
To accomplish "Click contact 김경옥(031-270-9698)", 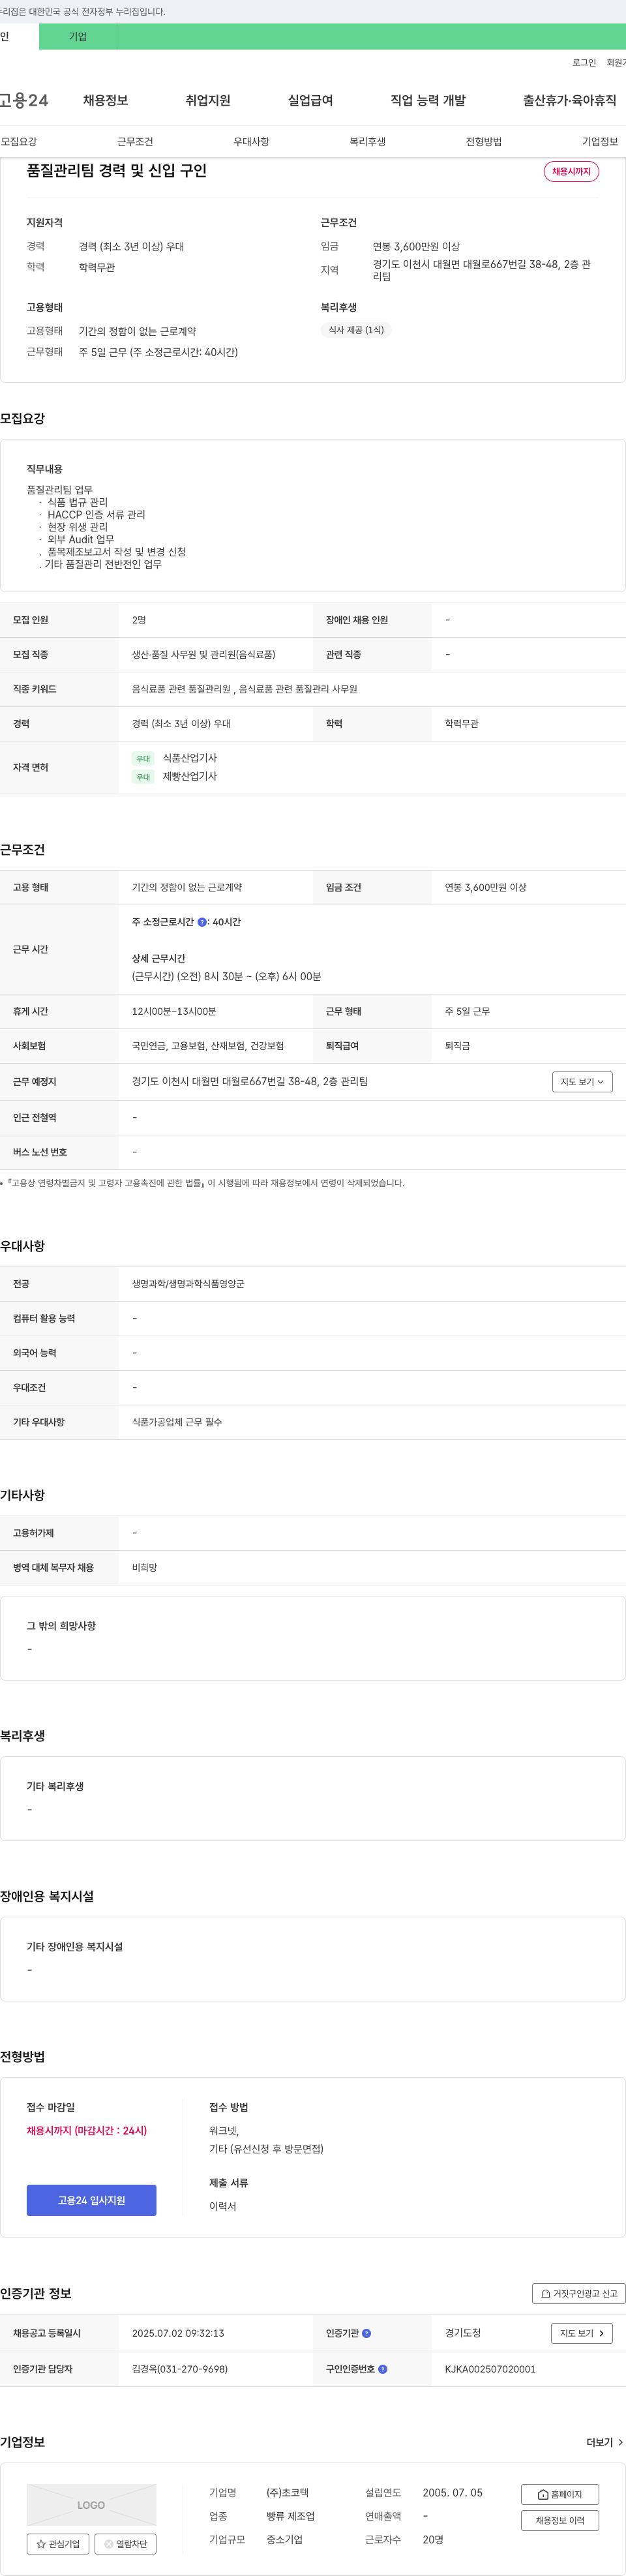I will coord(180,2369).
